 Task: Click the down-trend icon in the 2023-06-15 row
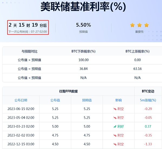pyautogui.click(x=115, y=109)
